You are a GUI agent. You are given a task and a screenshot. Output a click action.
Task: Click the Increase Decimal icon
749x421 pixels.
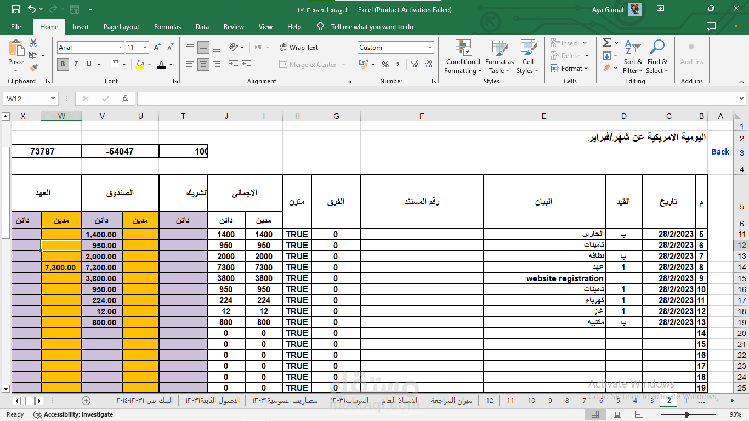415,64
